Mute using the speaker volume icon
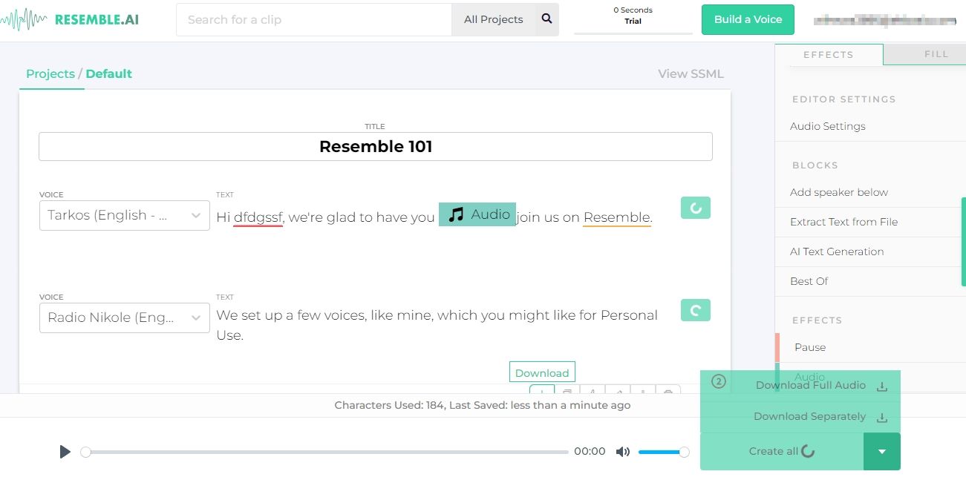This screenshot has width=966, height=477. (623, 452)
